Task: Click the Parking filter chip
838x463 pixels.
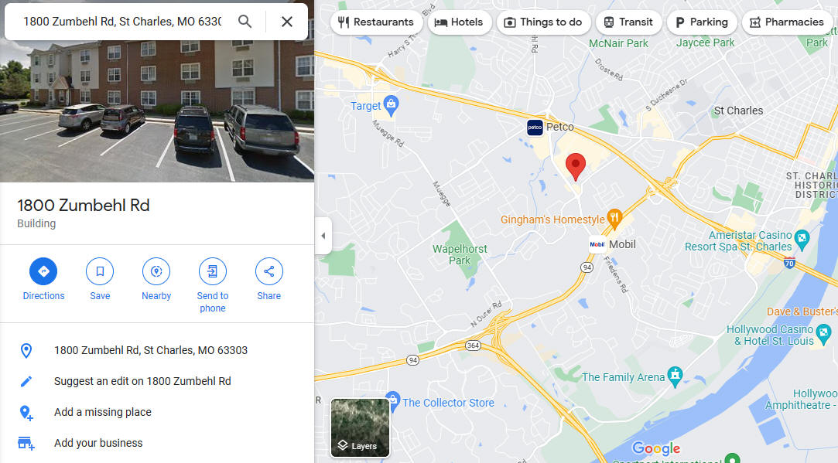Action: (702, 22)
